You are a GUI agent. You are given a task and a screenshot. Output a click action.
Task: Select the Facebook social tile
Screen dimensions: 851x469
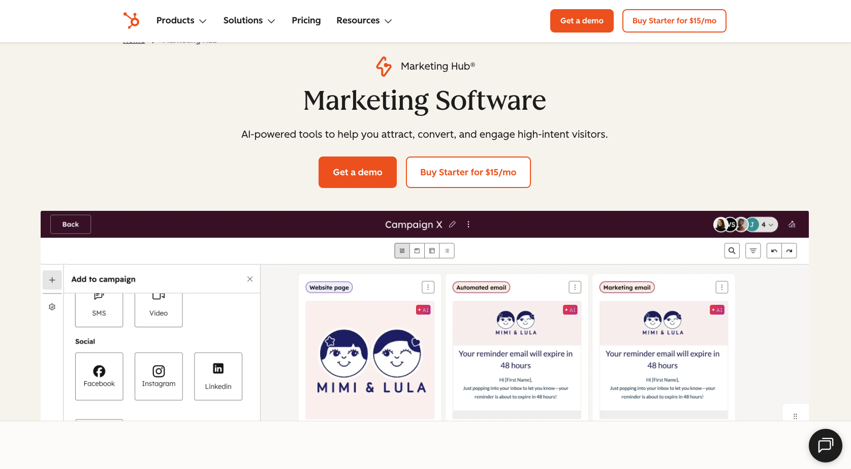99,376
